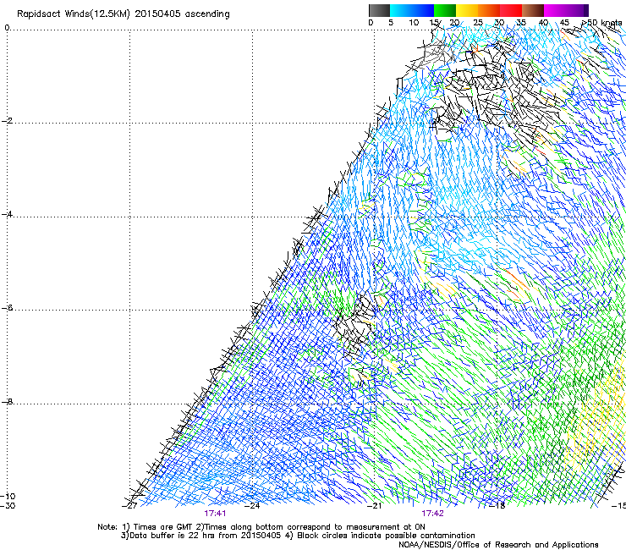The width and height of the screenshot is (626, 550).
Task: Click the note 'Data buffer is 22 hrs'
Action: [173, 536]
